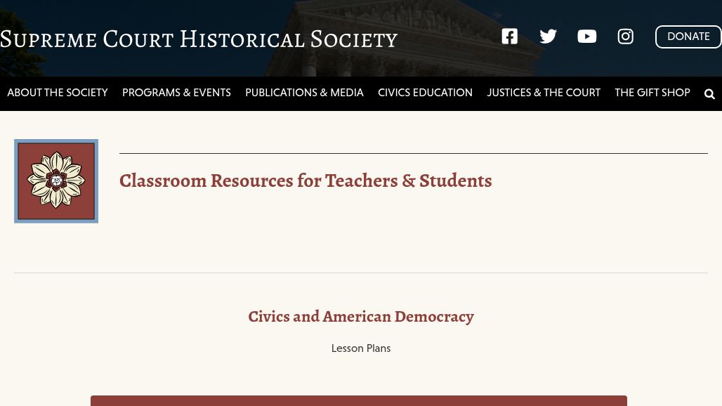Click the red banner at page bottom
This screenshot has width=722, height=406.
(x=359, y=402)
